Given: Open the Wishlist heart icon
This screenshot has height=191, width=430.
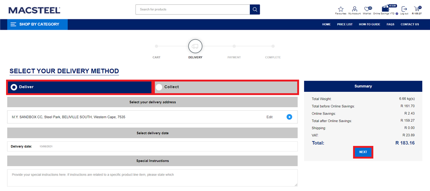Looking at the screenshot, I should [x=367, y=9].
